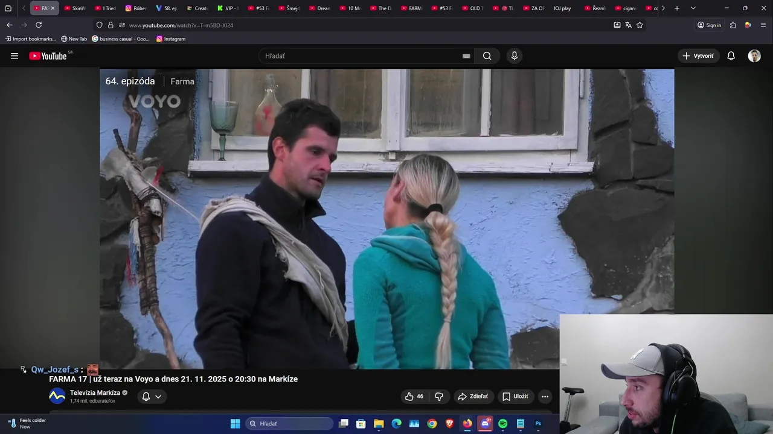
Task: Click the Vytvoriť create button
Action: pos(698,56)
